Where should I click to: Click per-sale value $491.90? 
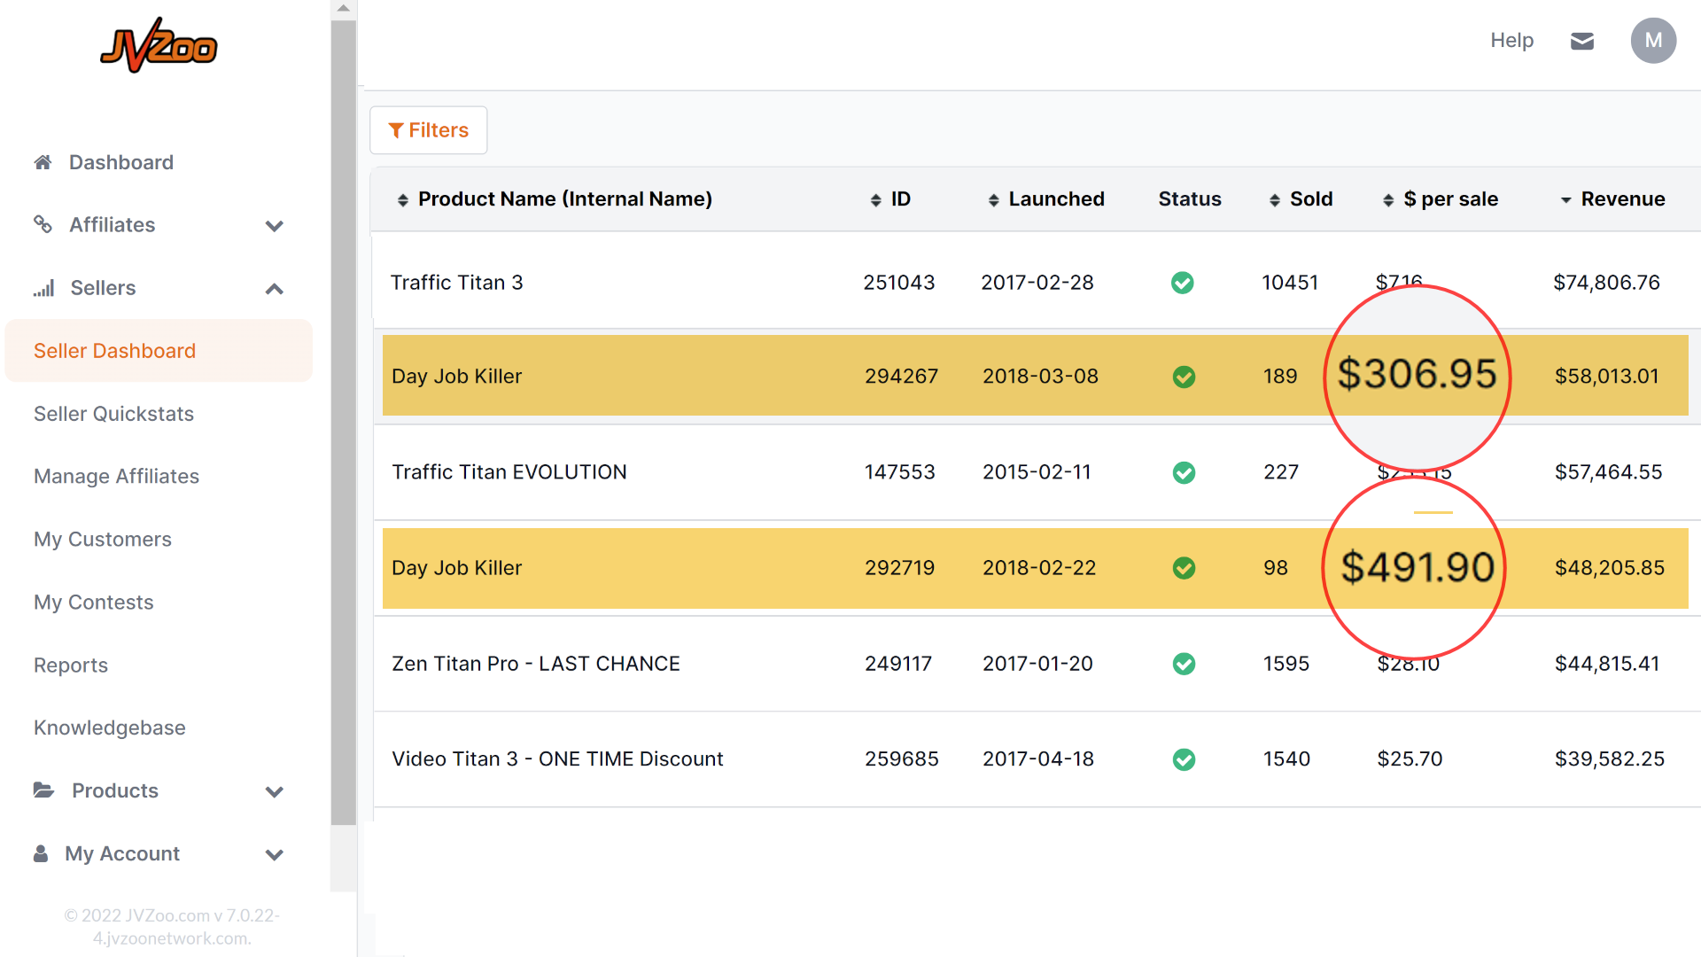pyautogui.click(x=1417, y=567)
